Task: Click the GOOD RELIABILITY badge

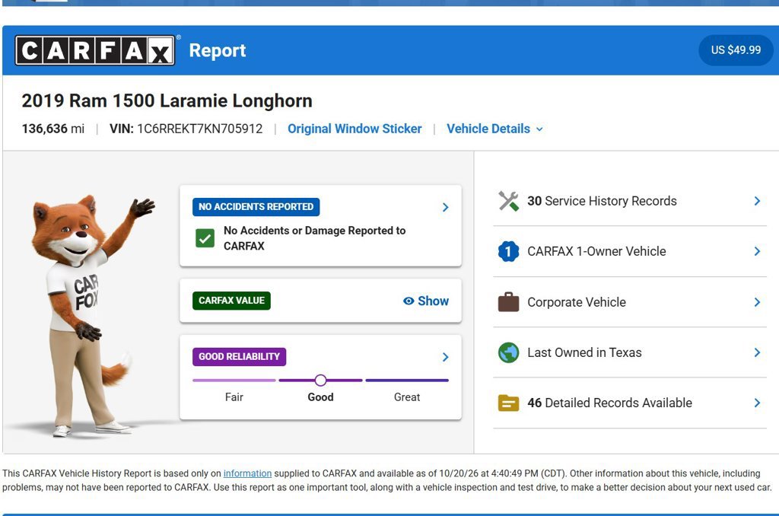Action: click(239, 356)
